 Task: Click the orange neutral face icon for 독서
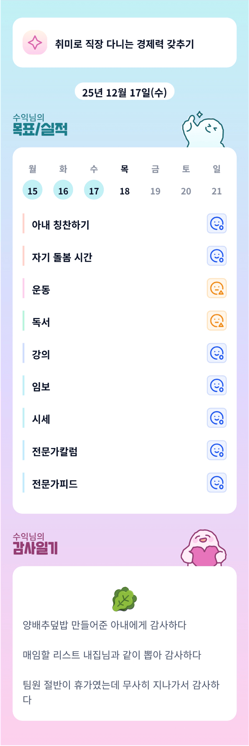(216, 321)
